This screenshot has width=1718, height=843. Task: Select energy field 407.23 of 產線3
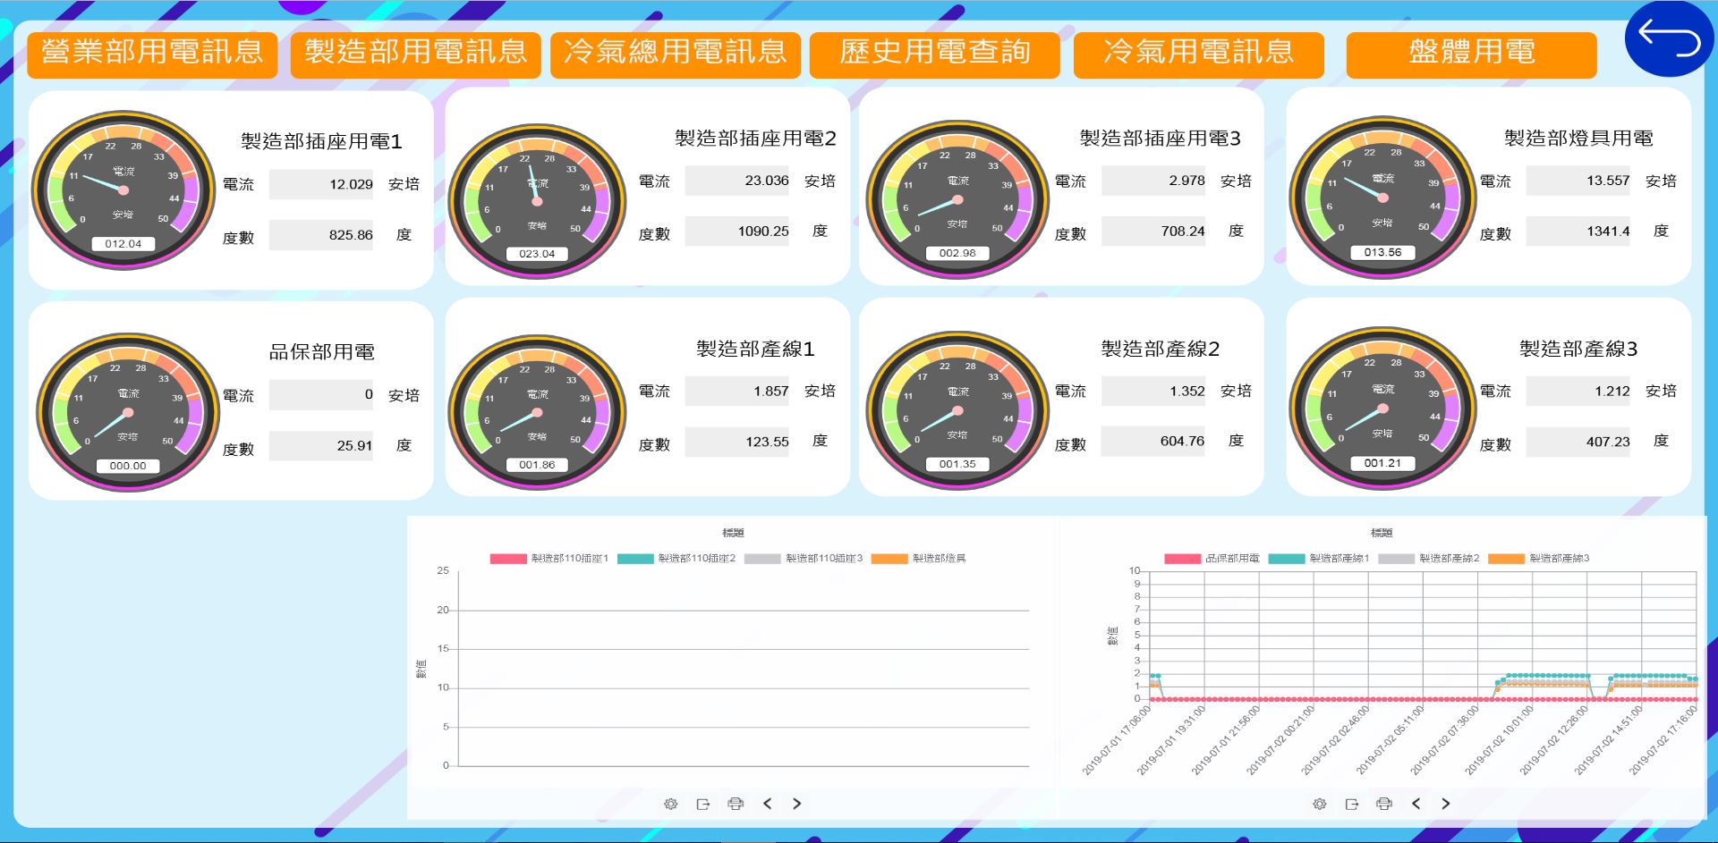coord(1578,442)
